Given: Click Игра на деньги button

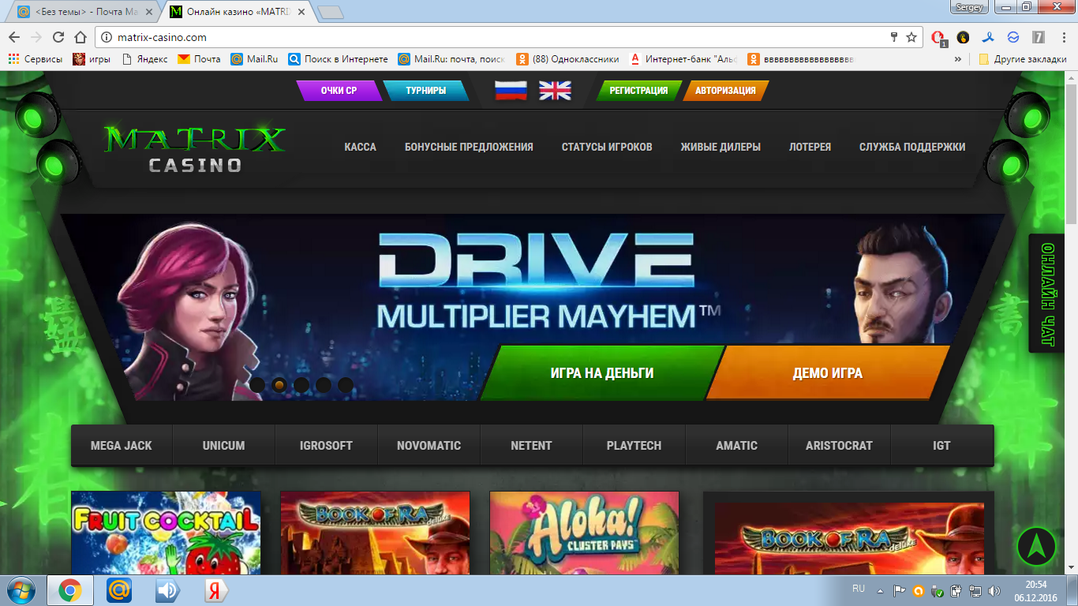Looking at the screenshot, I should coord(602,373).
